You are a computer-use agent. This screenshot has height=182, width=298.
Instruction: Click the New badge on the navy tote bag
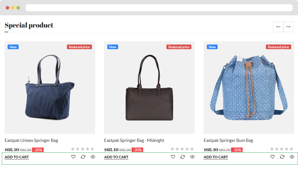click(13, 47)
